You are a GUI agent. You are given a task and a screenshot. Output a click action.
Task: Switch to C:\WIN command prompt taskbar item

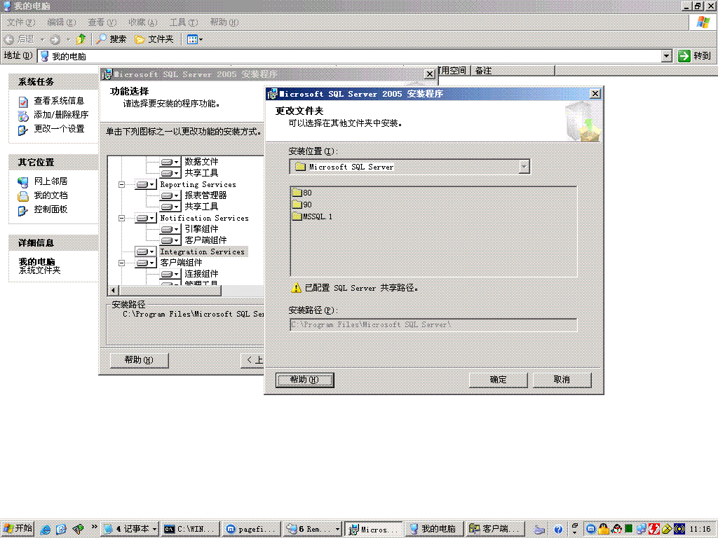pos(191,529)
